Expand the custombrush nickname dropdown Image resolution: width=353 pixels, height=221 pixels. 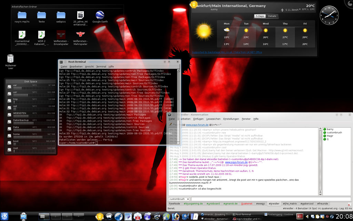click(x=179, y=199)
